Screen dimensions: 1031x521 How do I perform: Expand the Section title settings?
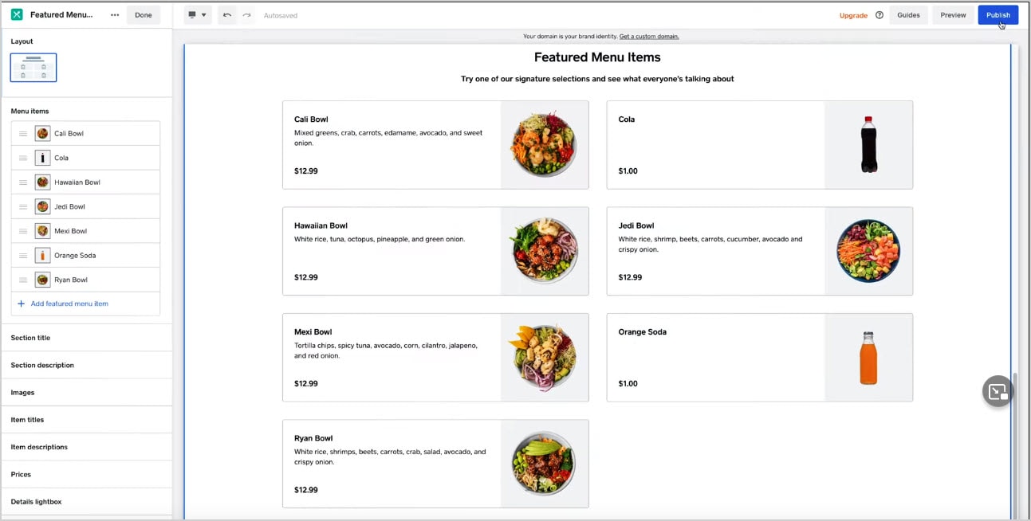pyautogui.click(x=86, y=338)
